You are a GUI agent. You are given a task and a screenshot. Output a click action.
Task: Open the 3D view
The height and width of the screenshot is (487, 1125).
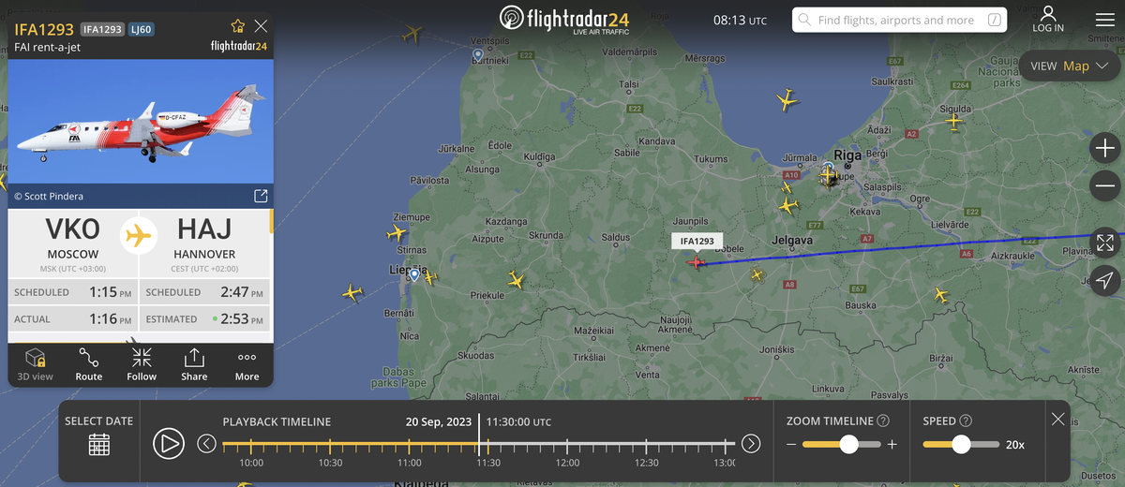36,364
